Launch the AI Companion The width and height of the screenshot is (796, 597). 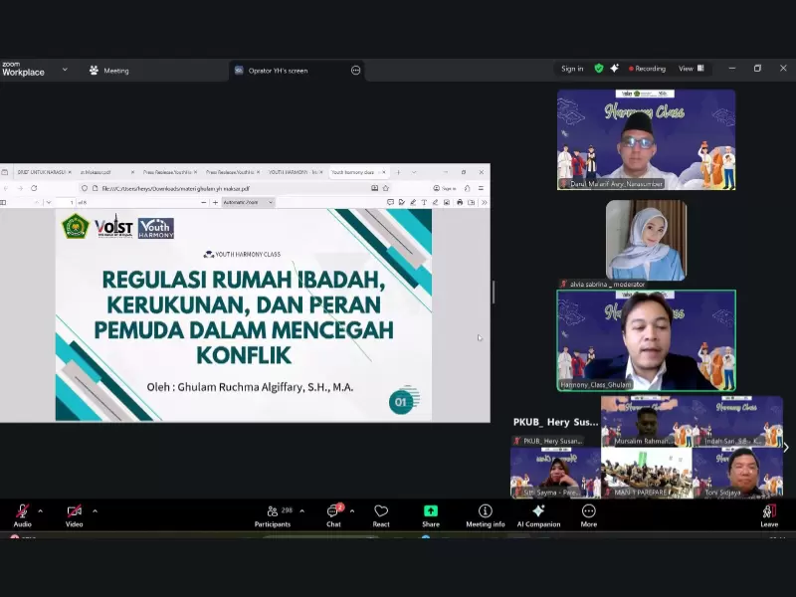[538, 511]
